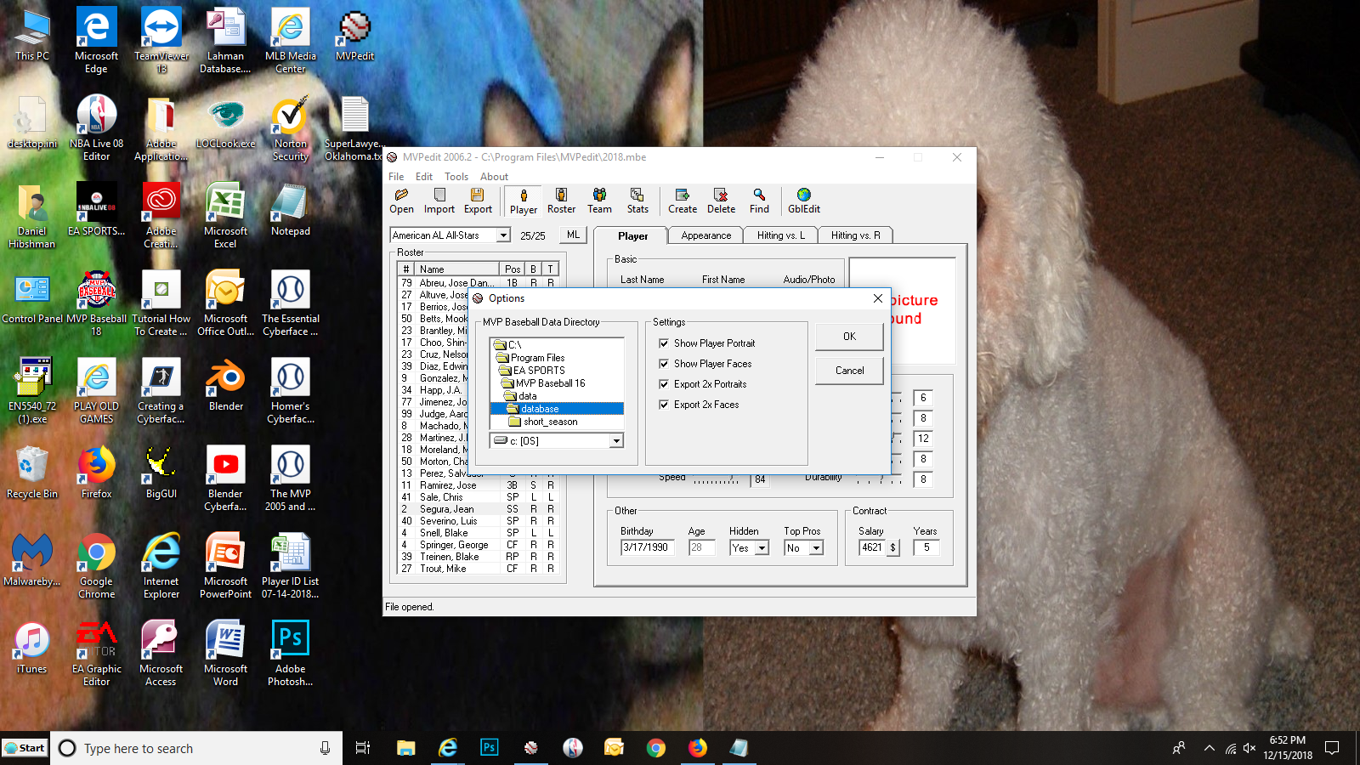Click the Speed rating slider

pos(717,479)
